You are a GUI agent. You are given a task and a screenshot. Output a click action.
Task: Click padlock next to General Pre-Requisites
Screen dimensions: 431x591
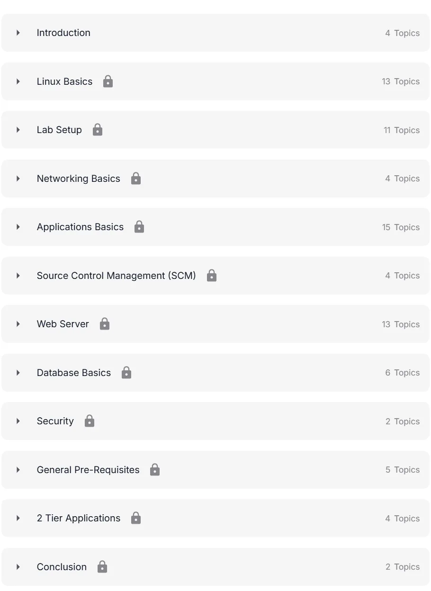(x=155, y=470)
